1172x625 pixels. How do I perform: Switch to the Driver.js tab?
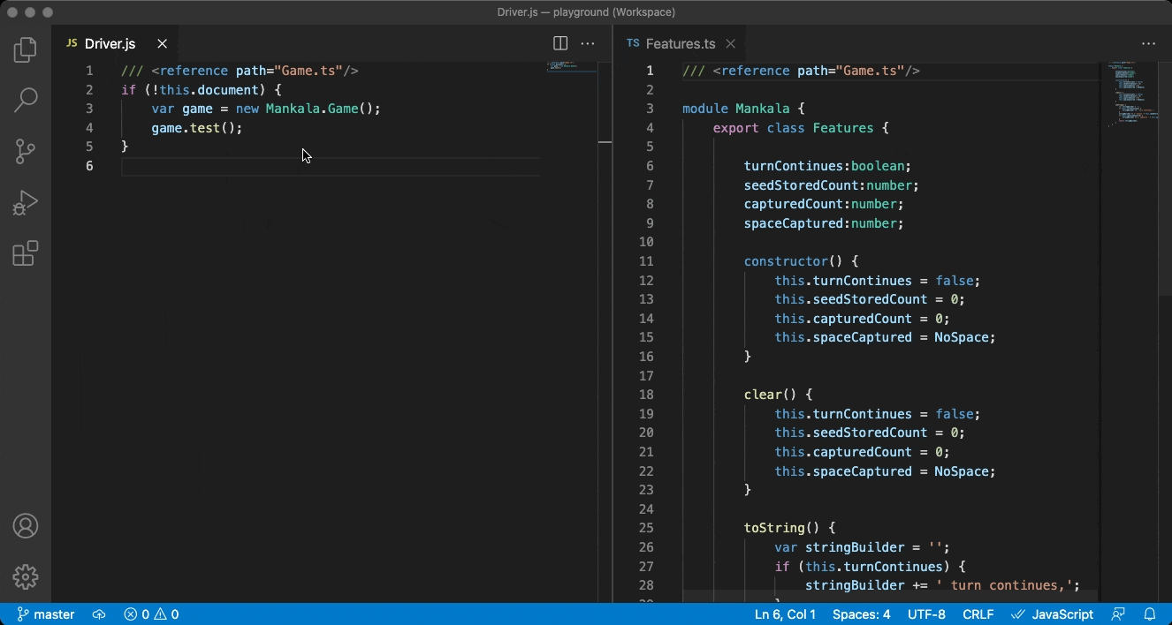coord(110,43)
